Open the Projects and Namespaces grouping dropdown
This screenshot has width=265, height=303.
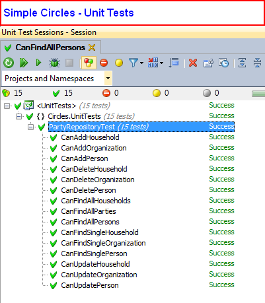(108, 79)
